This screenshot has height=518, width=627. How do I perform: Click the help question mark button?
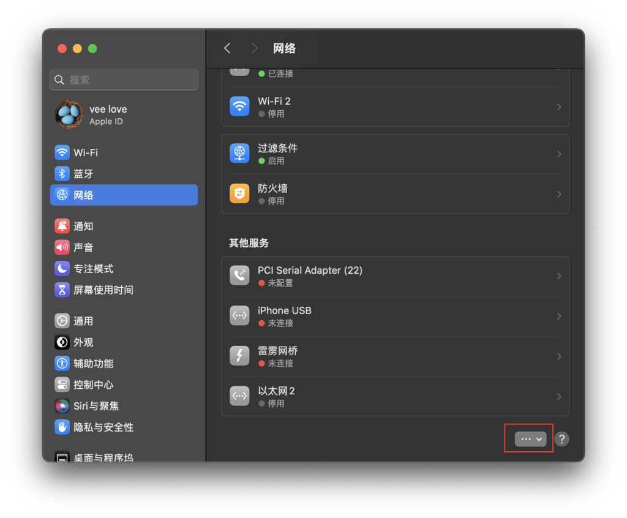pos(561,438)
